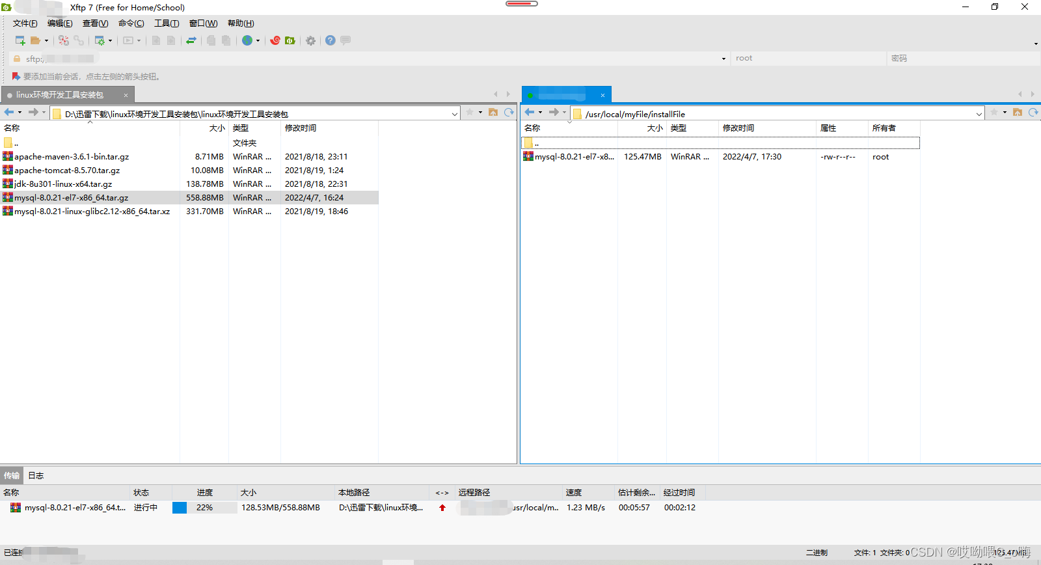Expand the remote path /usr/local/myFile/installFile dropdown
Viewport: 1041px width, 565px height.
pyautogui.click(x=979, y=114)
